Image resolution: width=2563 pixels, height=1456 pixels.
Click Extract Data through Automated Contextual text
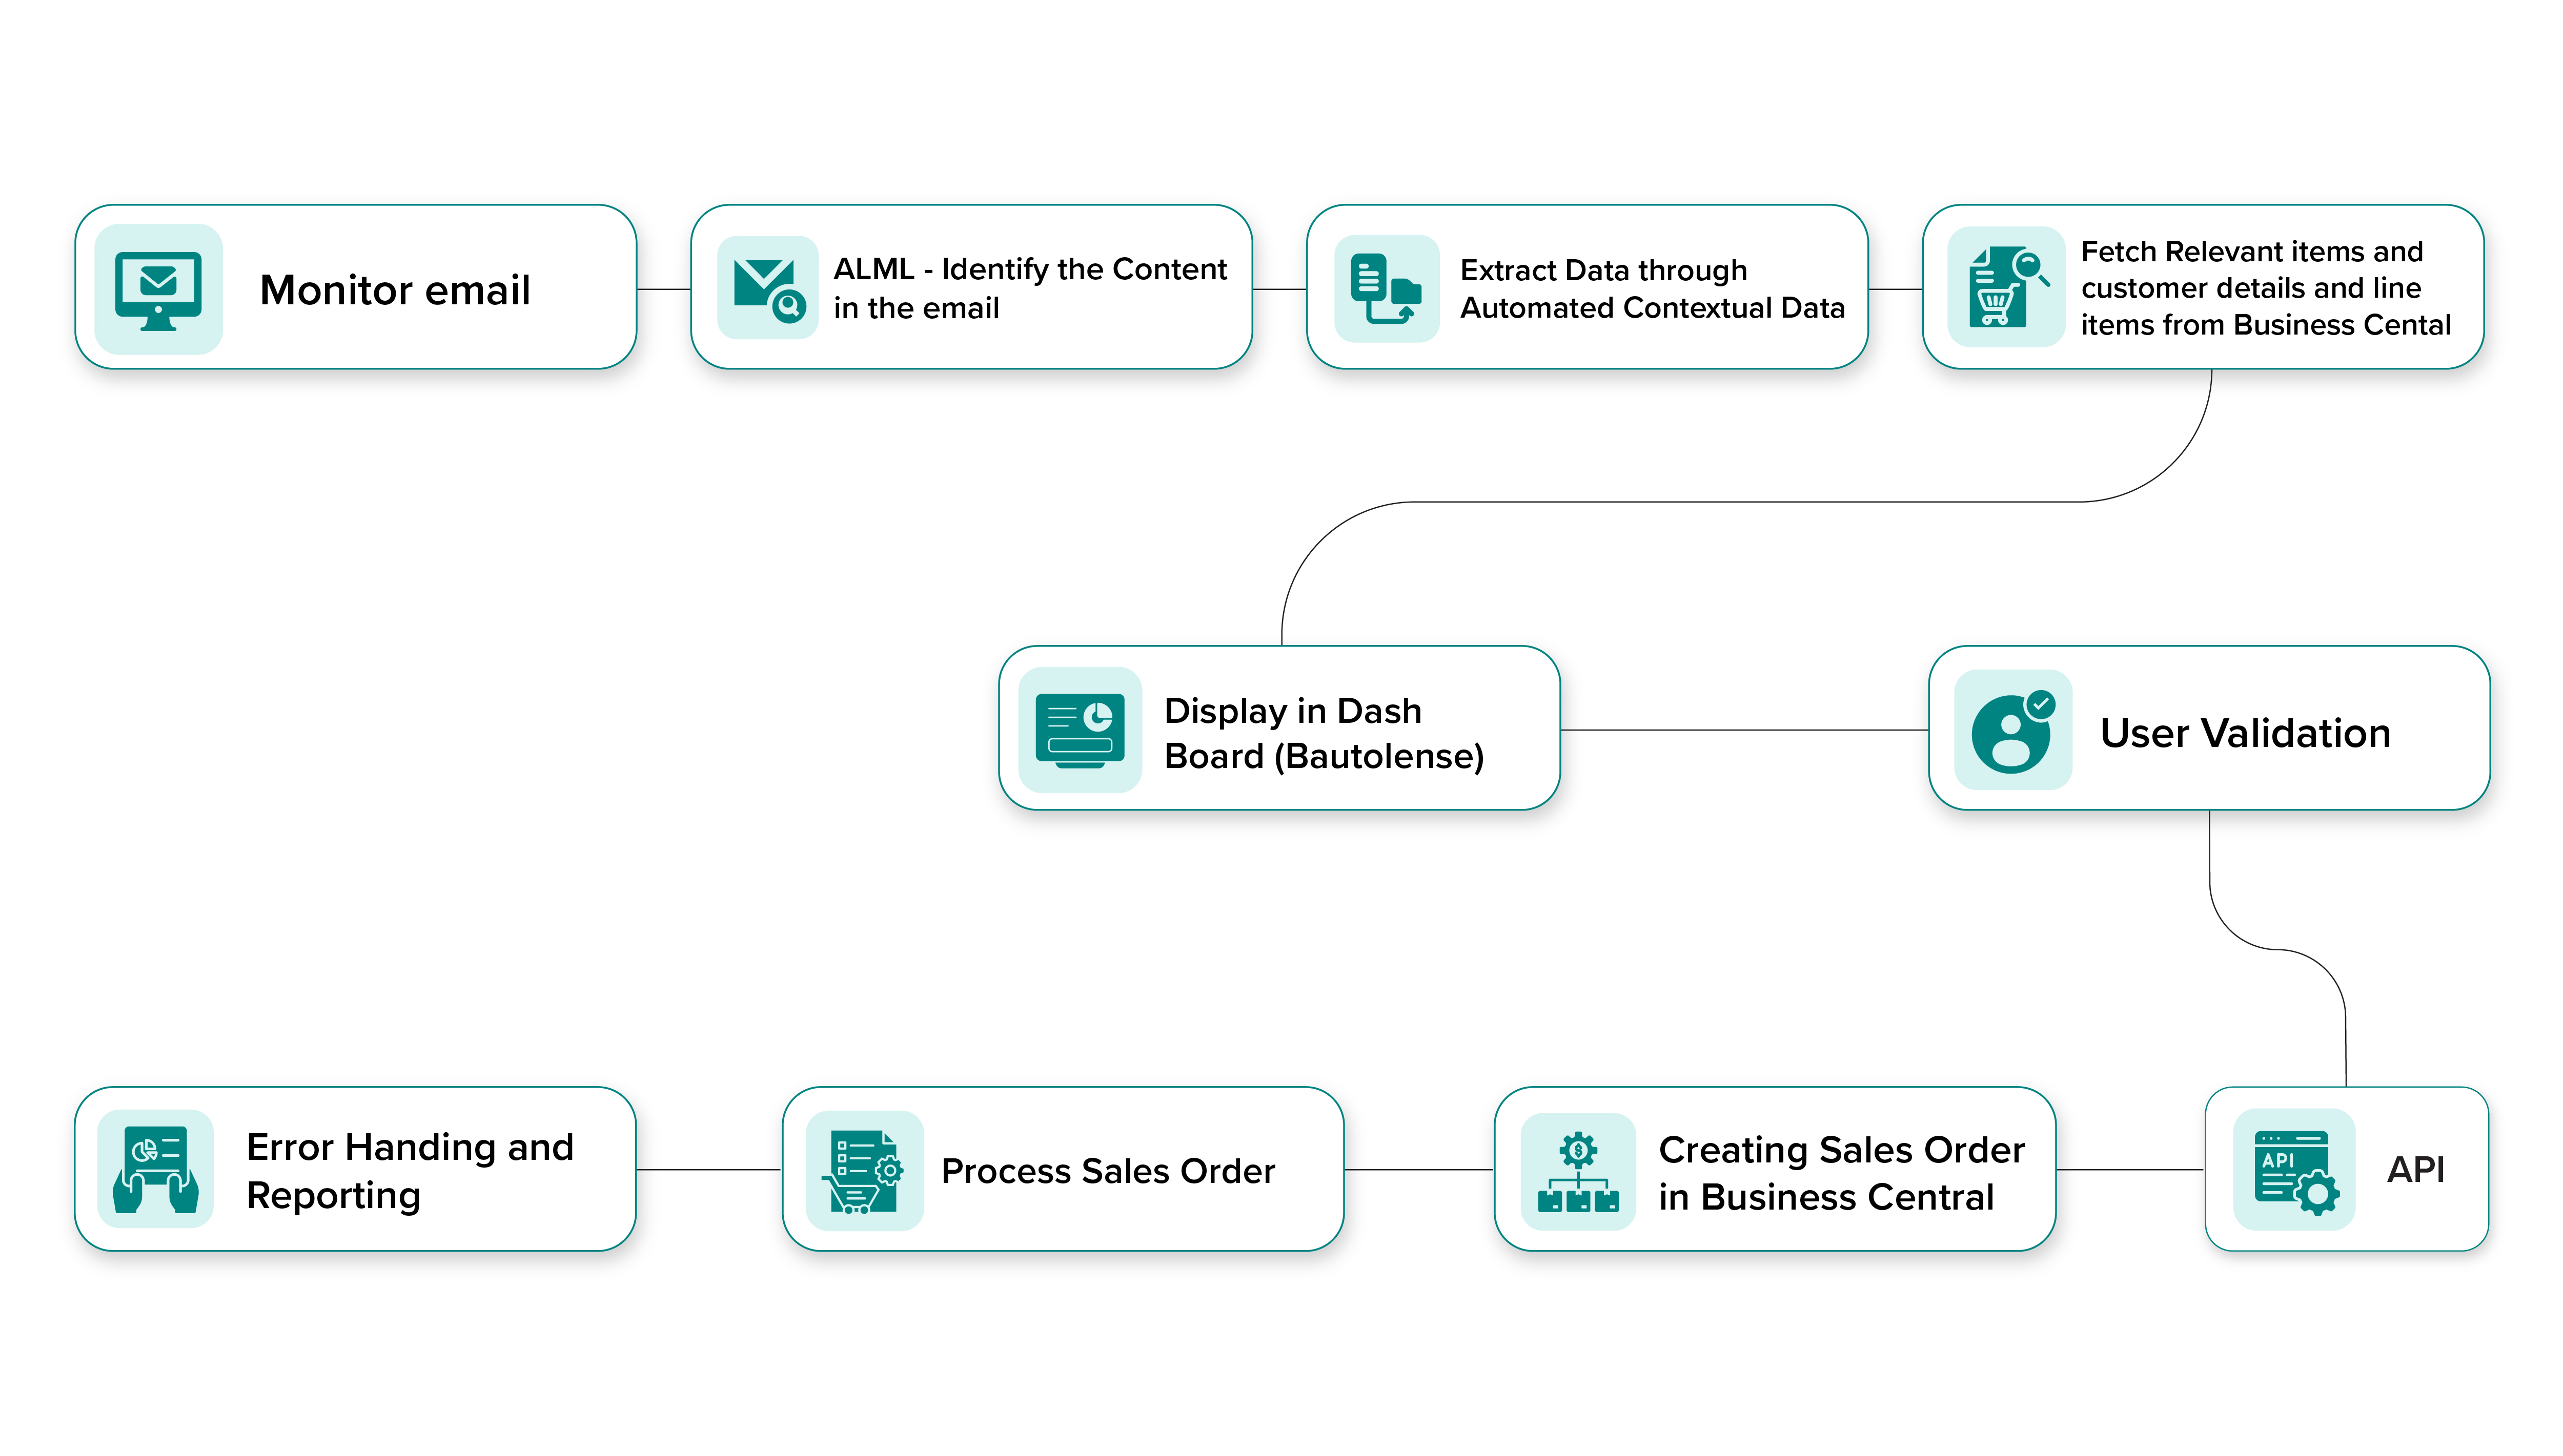click(1652, 288)
